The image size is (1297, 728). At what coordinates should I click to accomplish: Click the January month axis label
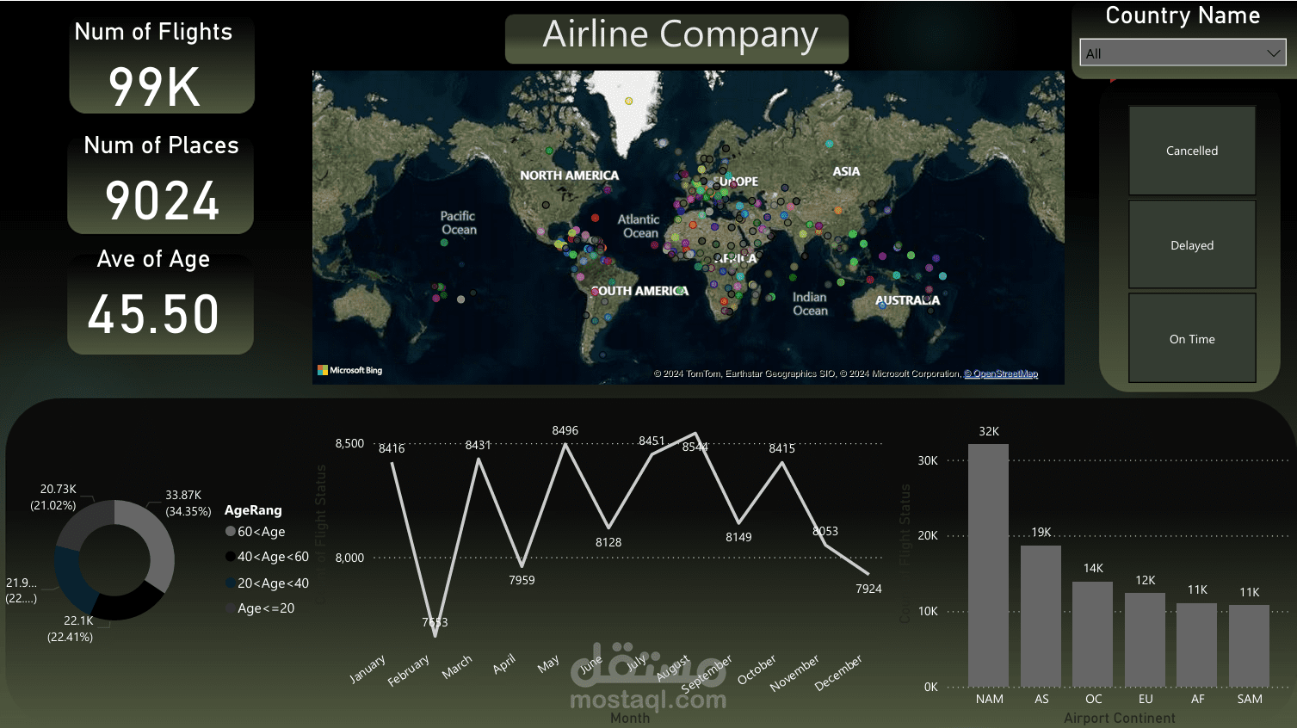tap(367, 669)
